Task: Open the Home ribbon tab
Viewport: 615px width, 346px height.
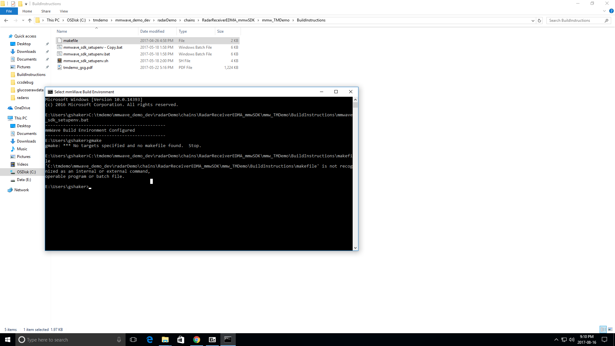Action: point(27,11)
